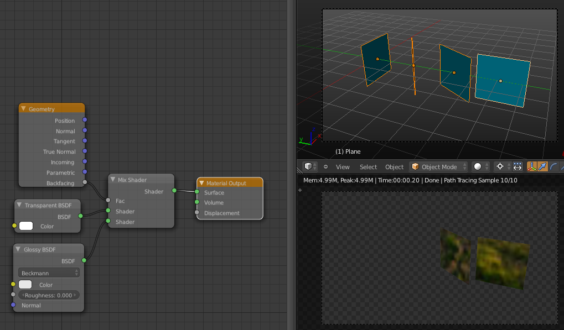The image size is (564, 330).
Task: Click the Glossy BSDF output socket
Action: coord(84,260)
